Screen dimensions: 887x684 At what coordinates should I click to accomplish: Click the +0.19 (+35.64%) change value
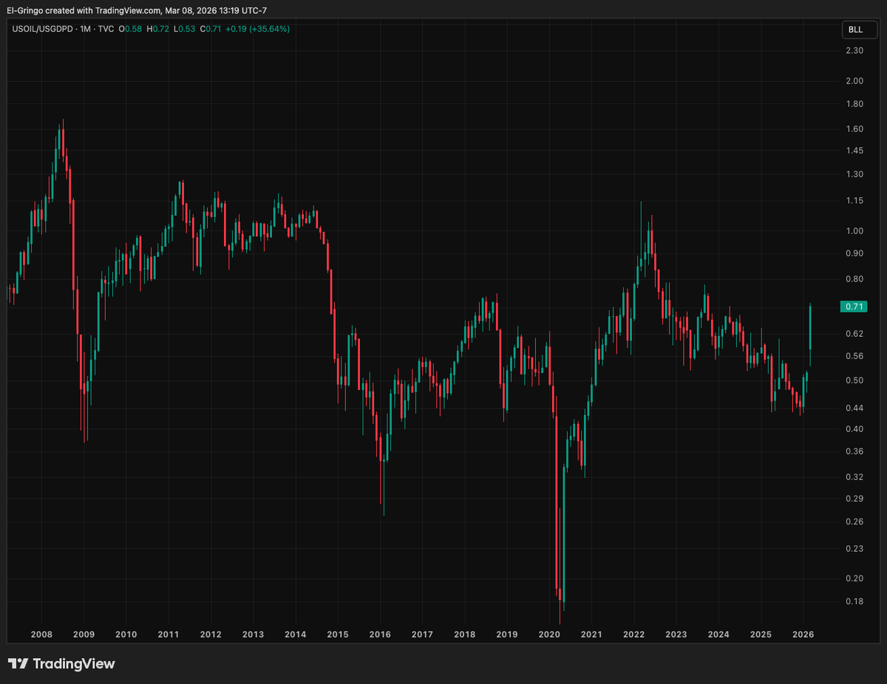(x=257, y=29)
